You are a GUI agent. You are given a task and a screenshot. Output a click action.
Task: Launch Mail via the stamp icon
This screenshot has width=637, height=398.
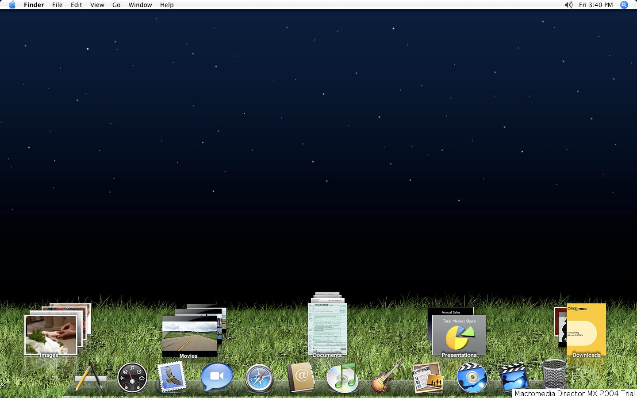click(172, 377)
